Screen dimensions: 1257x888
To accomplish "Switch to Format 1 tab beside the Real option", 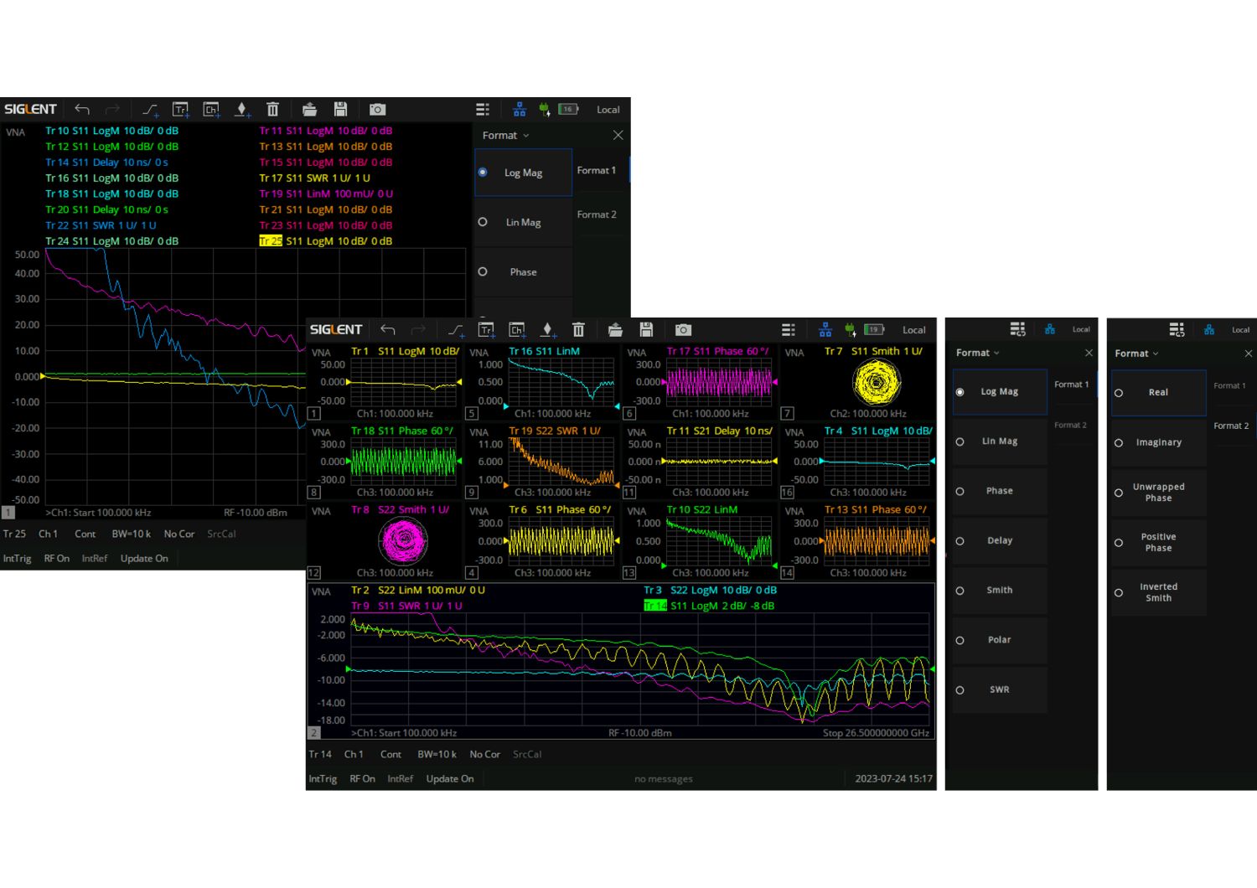I will [1230, 386].
